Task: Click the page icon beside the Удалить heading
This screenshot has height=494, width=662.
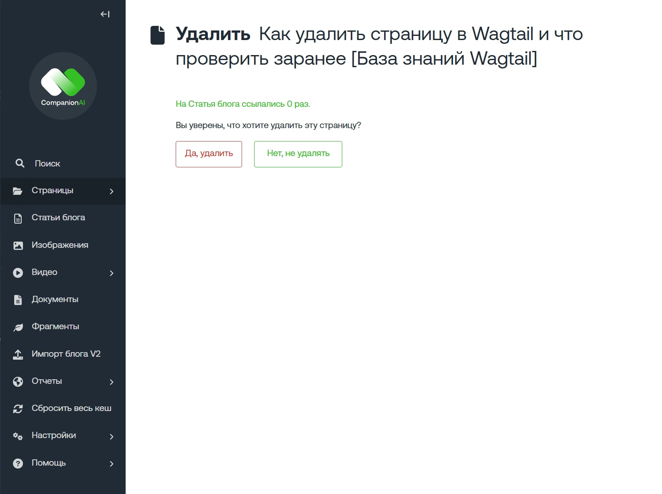Action: [157, 35]
